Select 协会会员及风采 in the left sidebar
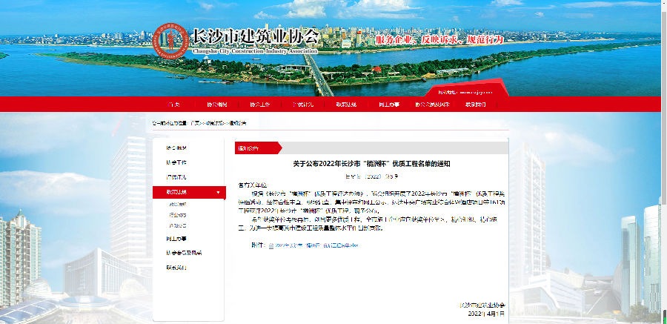The height and width of the screenshot is (324, 667). click(x=182, y=253)
